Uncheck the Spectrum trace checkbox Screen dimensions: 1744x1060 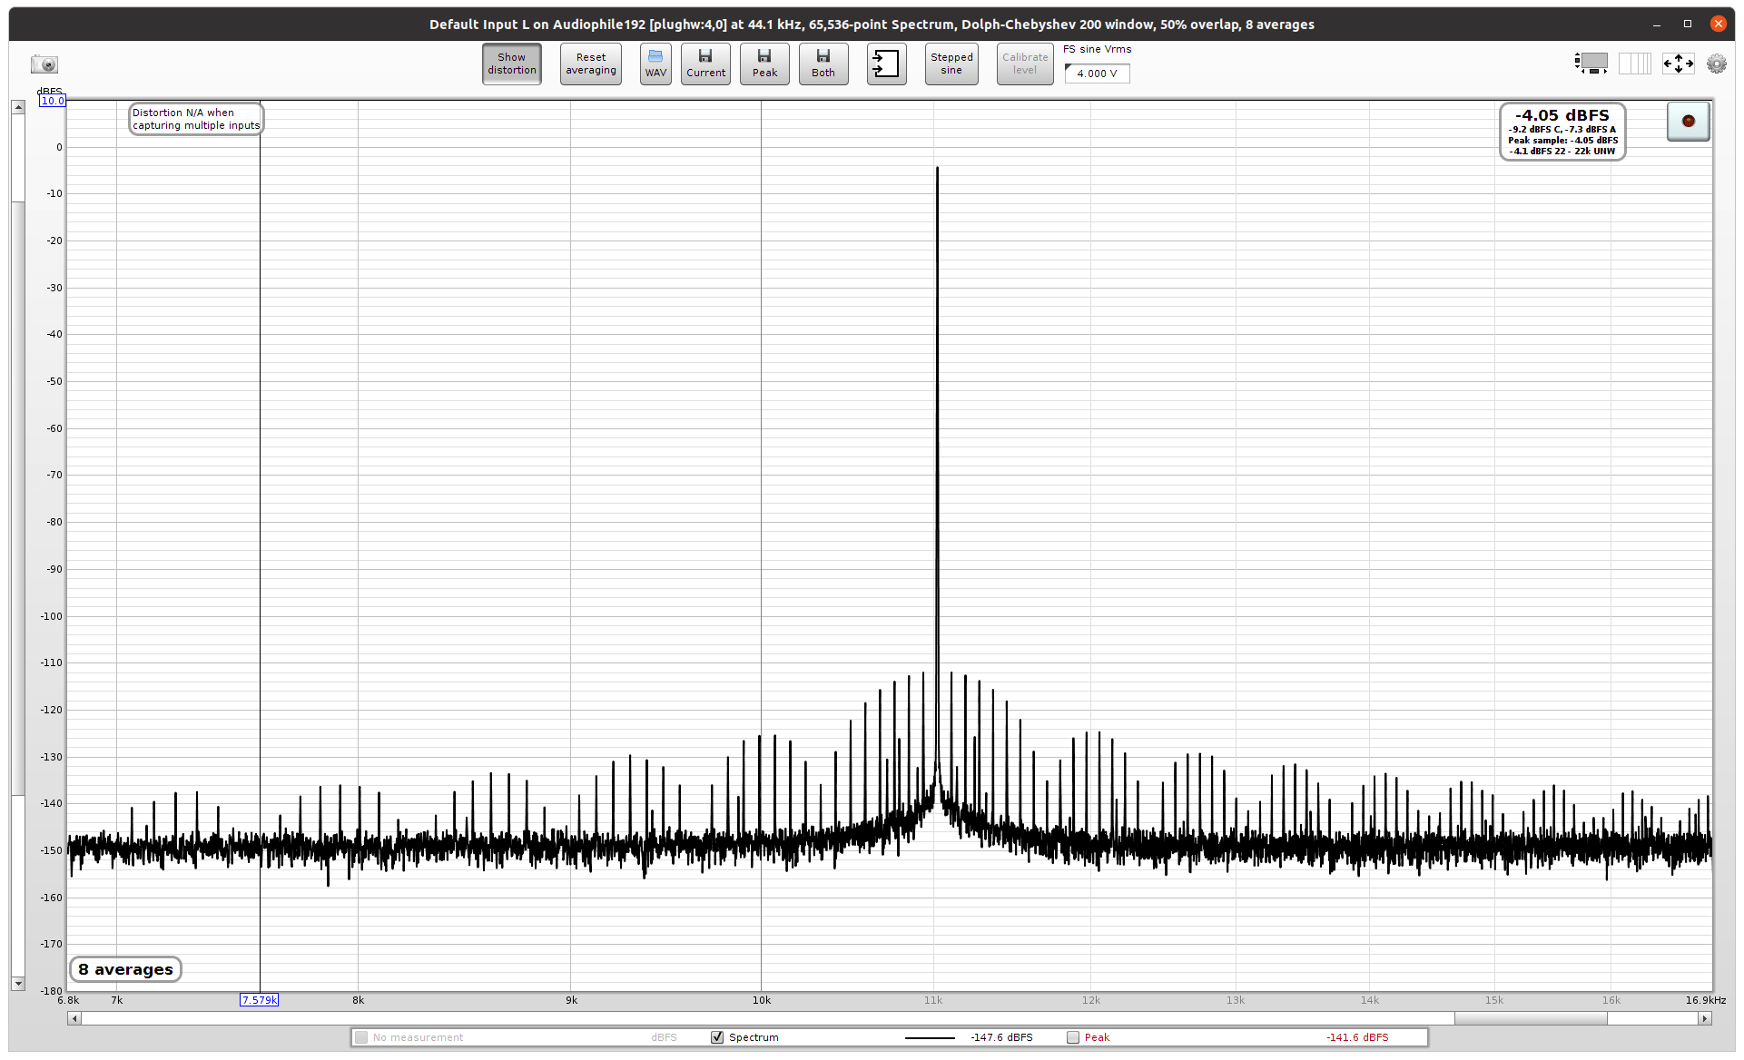point(717,1037)
